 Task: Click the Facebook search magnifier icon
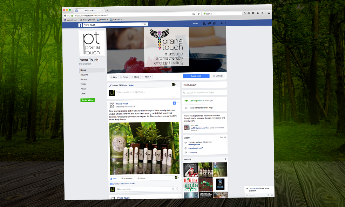click(144, 24)
